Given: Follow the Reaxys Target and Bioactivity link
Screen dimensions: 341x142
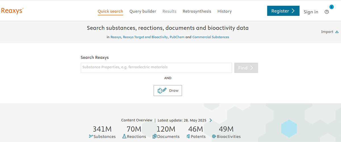Looking at the screenshot, I should point(145,37).
